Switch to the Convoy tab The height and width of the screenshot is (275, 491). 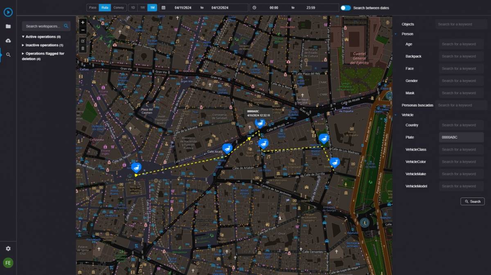tap(119, 7)
